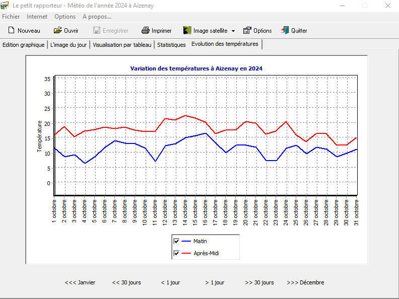Click the Image satellite toolbar icon
399x299 pixels.
[x=187, y=30]
